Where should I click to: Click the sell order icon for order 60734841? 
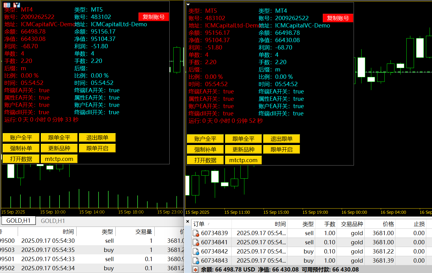tap(196, 242)
